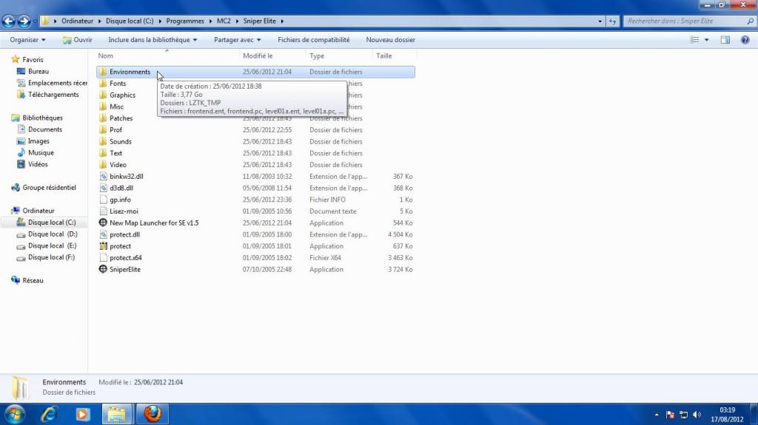This screenshot has width=758, height=425.
Task: Open the Windows Start menu
Action: [15, 414]
